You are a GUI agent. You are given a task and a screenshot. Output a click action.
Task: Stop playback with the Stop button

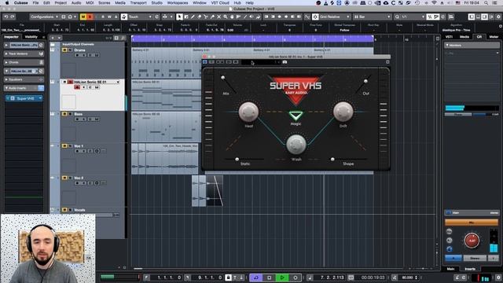click(x=269, y=277)
